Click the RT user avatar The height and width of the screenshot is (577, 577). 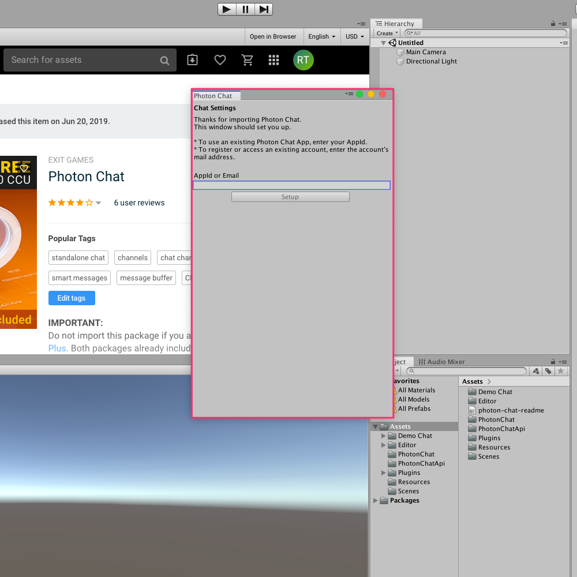point(304,60)
